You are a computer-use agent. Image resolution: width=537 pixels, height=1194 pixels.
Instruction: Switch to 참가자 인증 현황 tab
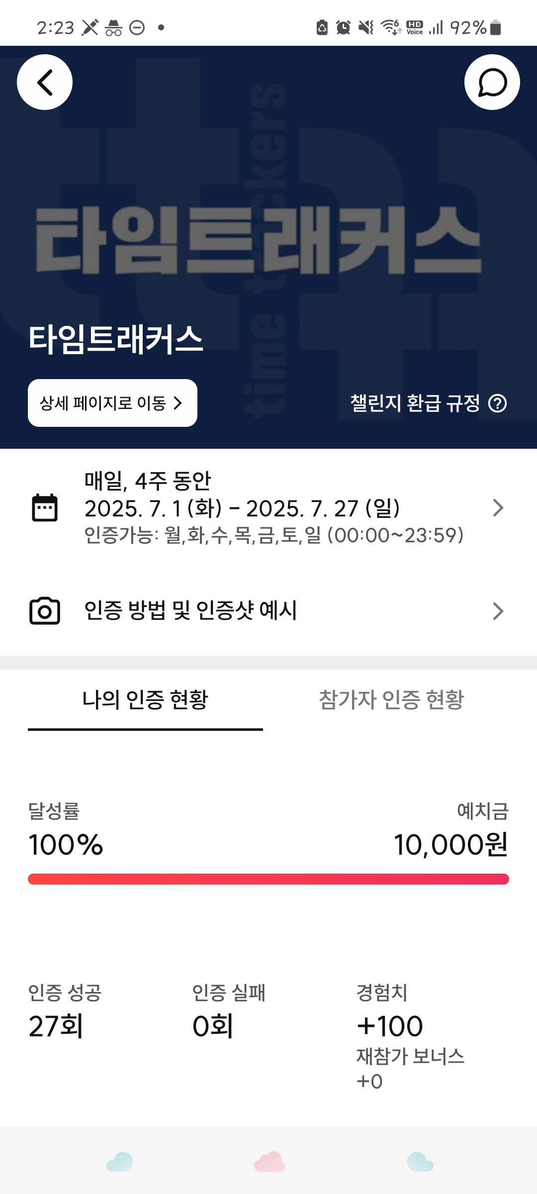391,700
